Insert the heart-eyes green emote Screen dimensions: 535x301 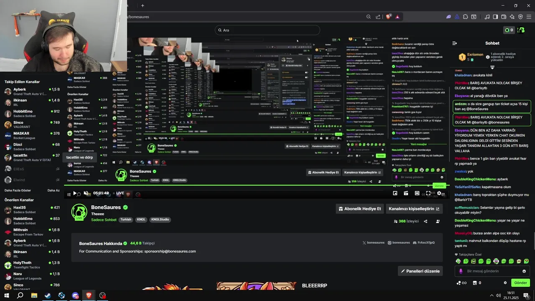[526, 261]
